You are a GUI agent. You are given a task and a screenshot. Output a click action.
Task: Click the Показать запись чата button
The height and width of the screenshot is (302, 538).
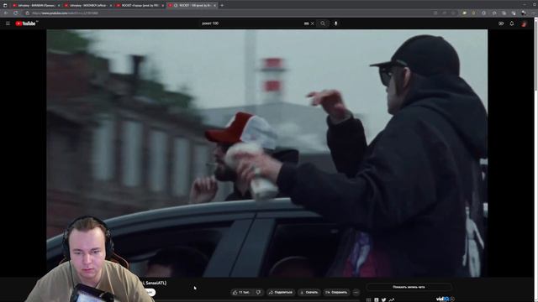pyautogui.click(x=409, y=287)
